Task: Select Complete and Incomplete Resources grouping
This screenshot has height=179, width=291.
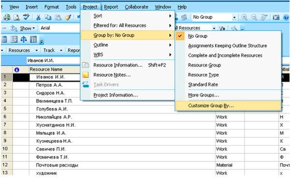Action: pos(228,55)
